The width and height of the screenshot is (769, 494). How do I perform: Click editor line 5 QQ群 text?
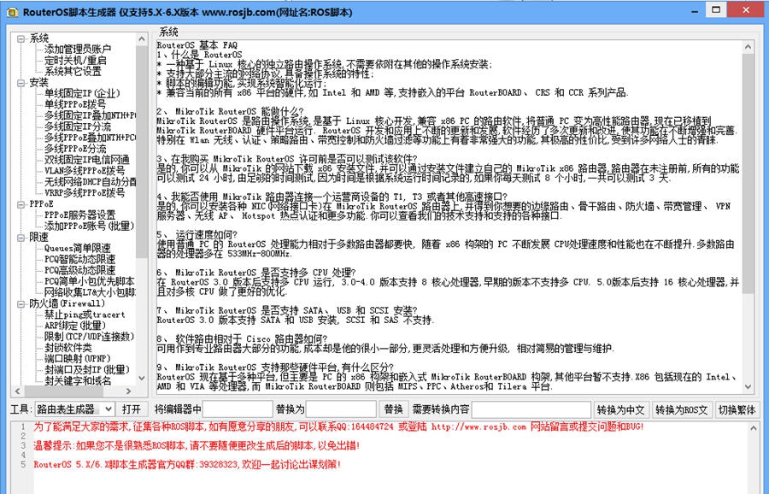(x=187, y=464)
